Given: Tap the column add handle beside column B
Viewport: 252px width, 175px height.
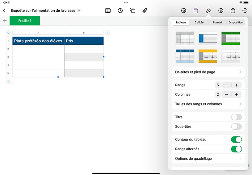Looking at the screenshot, I should (x=107, y=33).
